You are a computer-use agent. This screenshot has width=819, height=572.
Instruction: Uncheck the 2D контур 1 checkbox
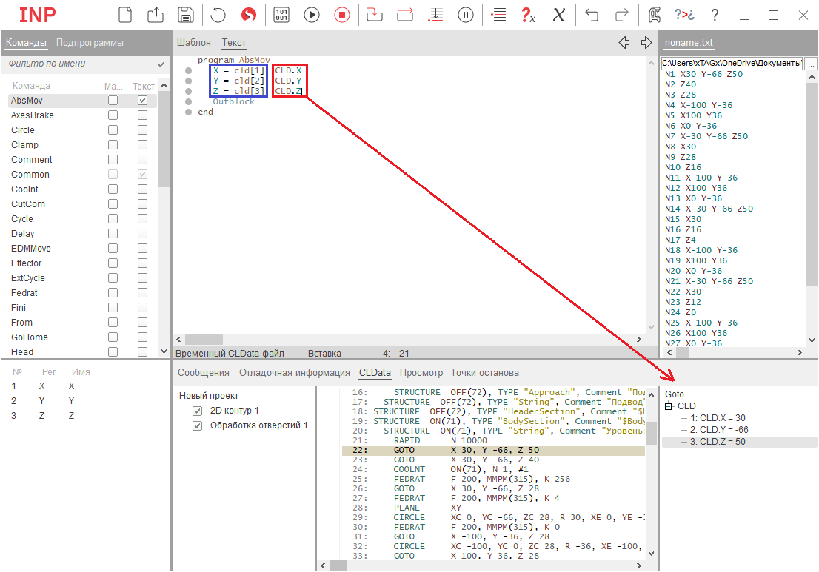[x=197, y=411]
